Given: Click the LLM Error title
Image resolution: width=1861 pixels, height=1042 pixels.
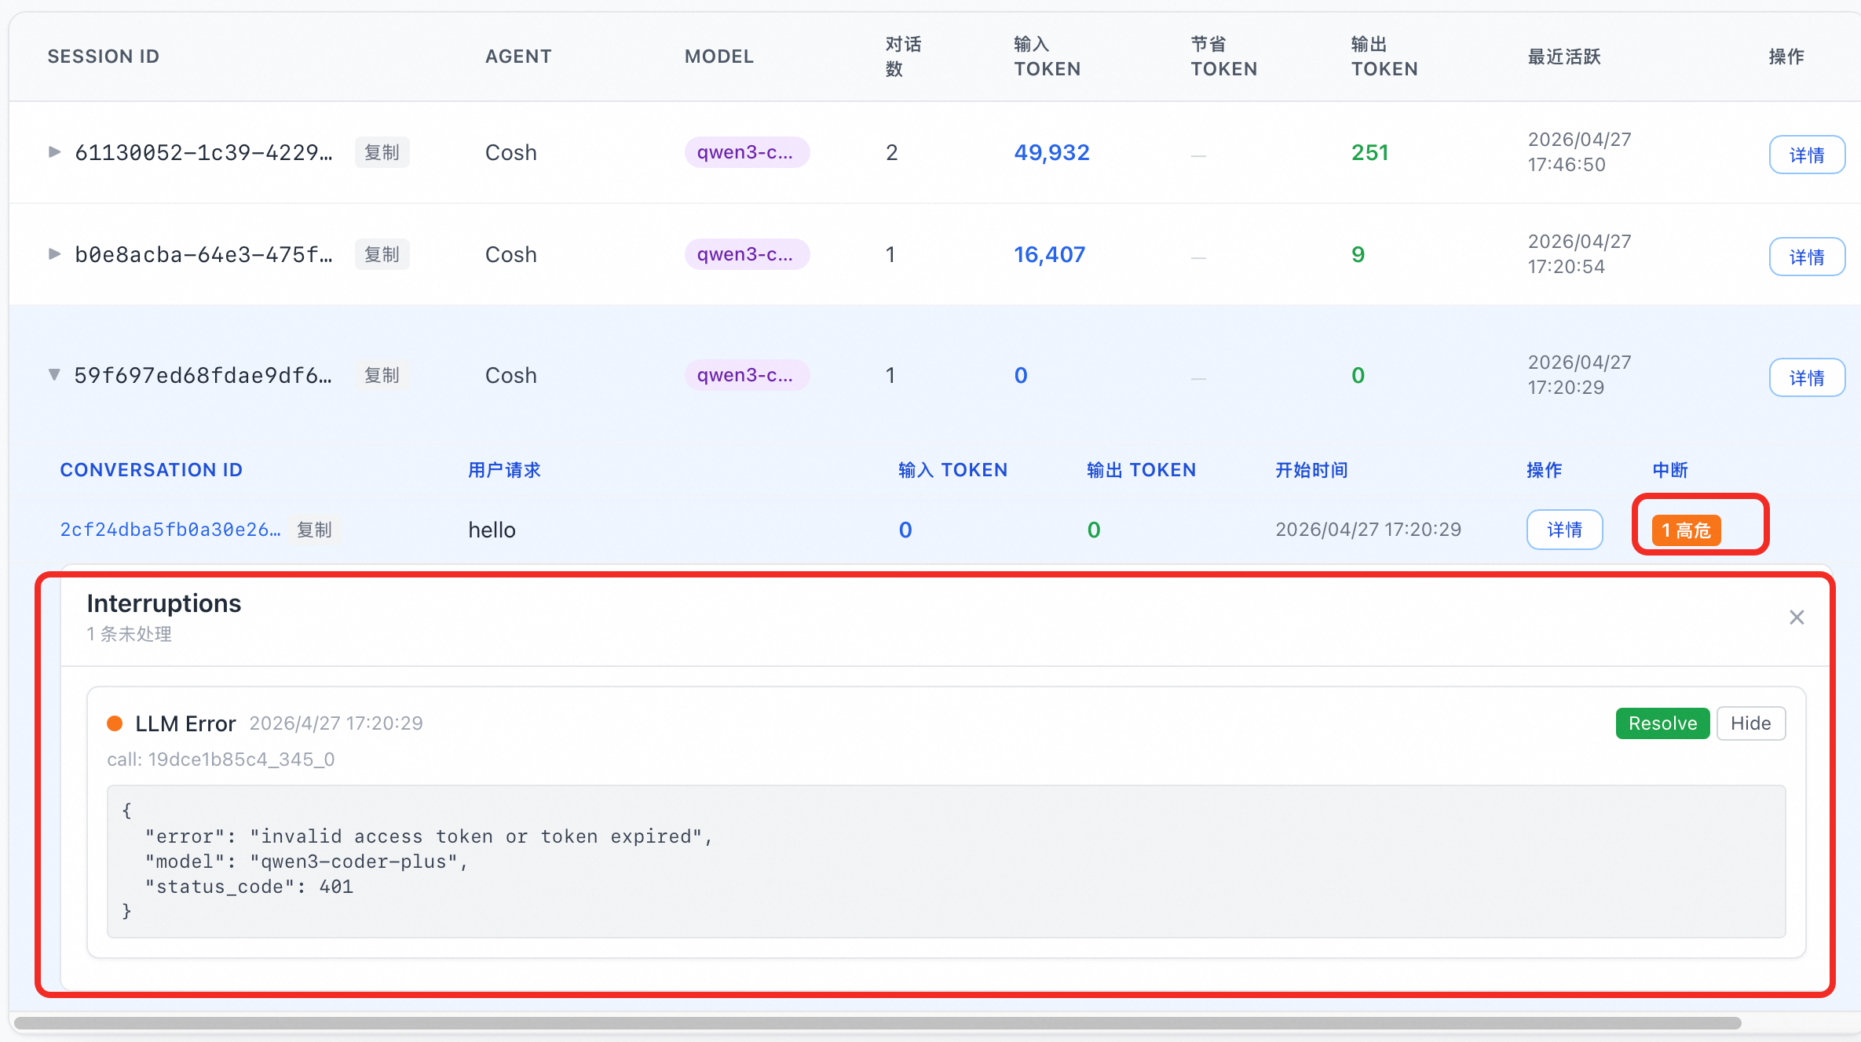Looking at the screenshot, I should (x=185, y=723).
